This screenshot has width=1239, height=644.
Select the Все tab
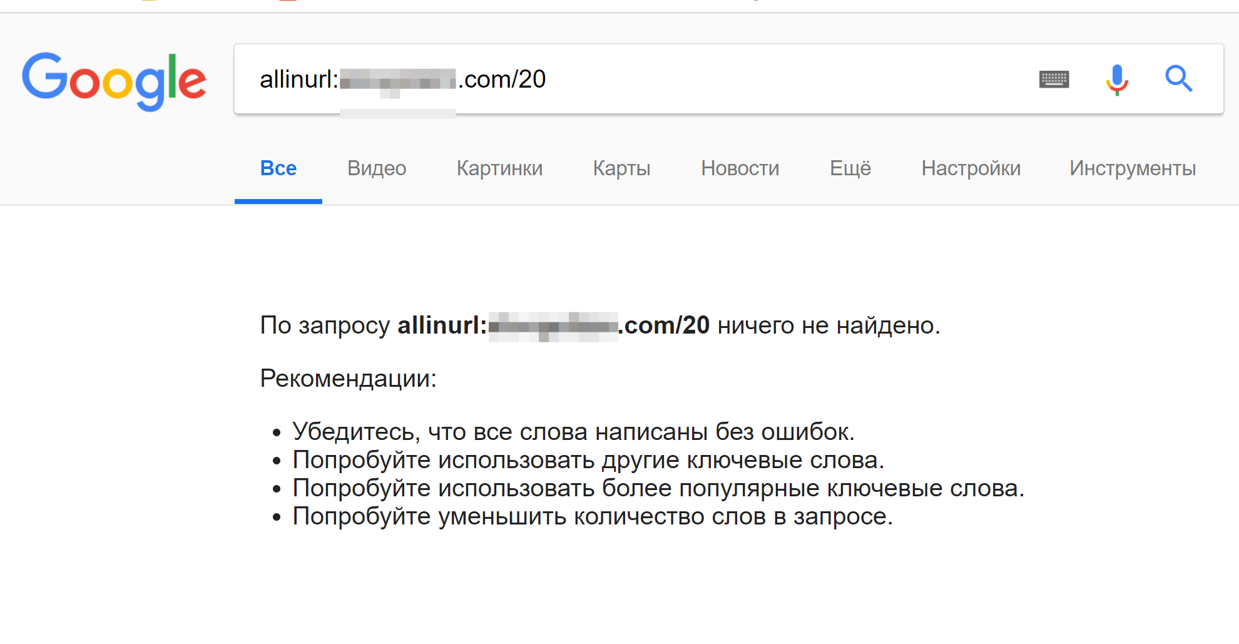[x=278, y=168]
